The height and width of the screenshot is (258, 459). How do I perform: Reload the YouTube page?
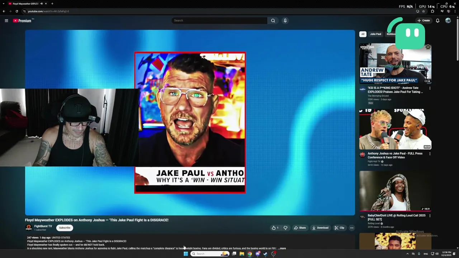(16, 11)
